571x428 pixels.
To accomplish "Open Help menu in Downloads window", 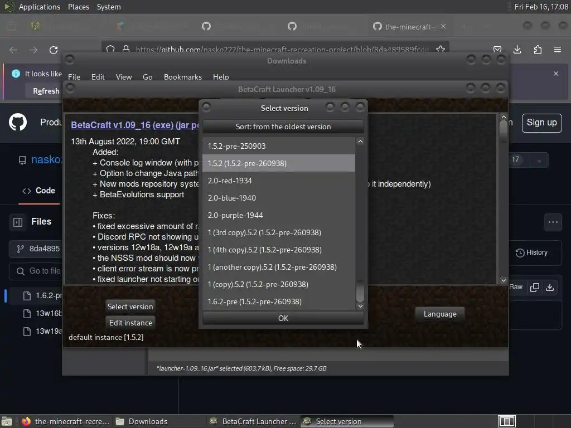I will (x=221, y=77).
